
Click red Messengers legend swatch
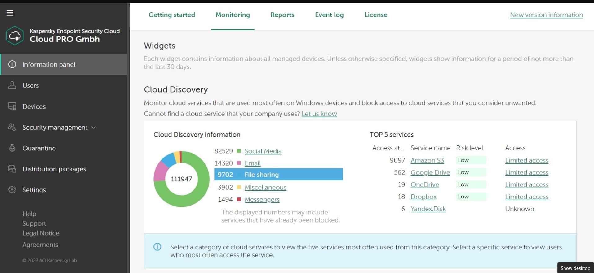pyautogui.click(x=239, y=199)
